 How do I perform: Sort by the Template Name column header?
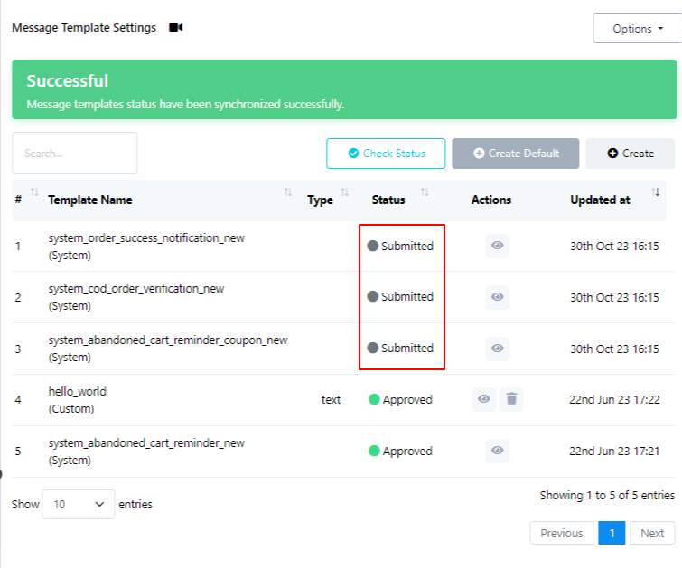point(90,200)
